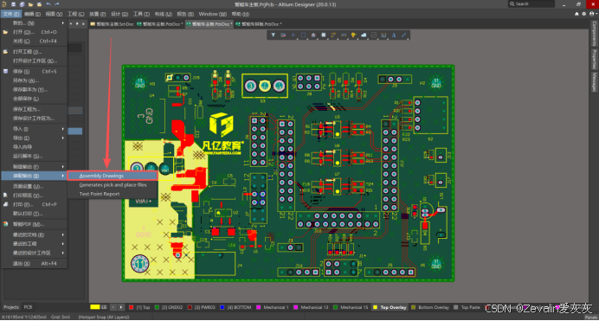Click the Open folder icon in title bar
The height and width of the screenshot is (321, 599).
pyautogui.click(x=30, y=4)
